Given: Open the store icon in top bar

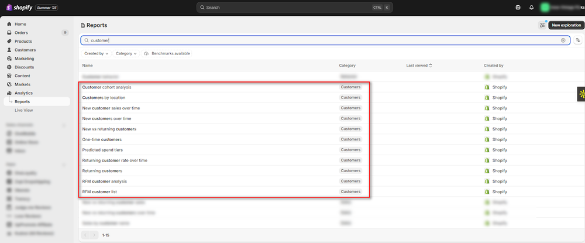Looking at the screenshot, I should tap(518, 8).
